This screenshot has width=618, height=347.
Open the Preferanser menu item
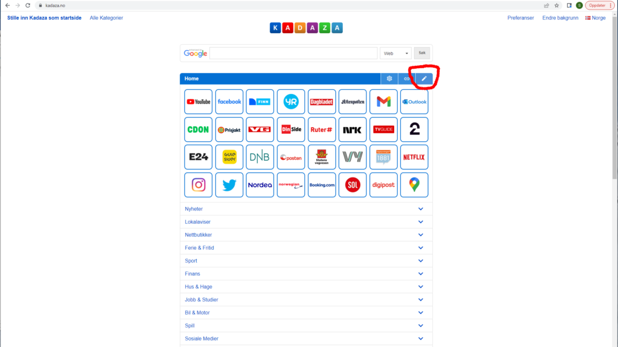[520, 18]
